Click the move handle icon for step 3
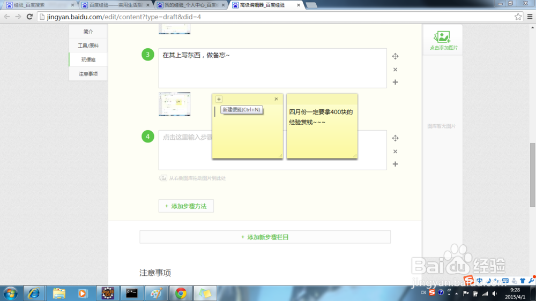The image size is (536, 301). [x=395, y=56]
